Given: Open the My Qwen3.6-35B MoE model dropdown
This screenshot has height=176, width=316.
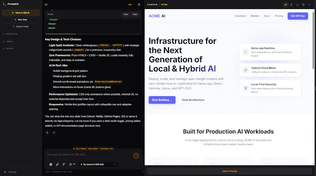Looking at the screenshot, I should [x=98, y=164].
